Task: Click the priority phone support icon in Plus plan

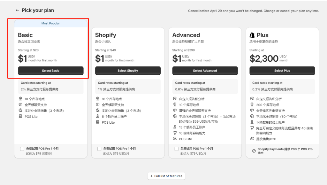Action: (x=252, y=110)
